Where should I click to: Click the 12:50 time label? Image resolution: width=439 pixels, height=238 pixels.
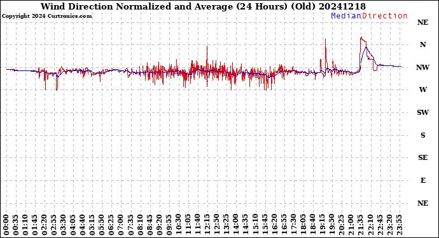[217, 225]
